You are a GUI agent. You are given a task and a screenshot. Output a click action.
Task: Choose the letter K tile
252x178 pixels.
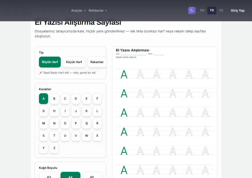86,111
